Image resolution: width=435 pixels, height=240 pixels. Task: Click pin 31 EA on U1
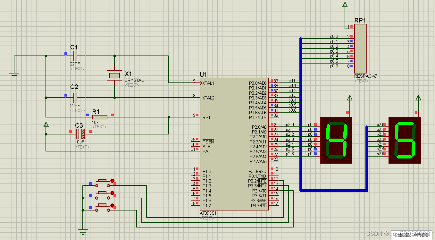click(x=196, y=151)
